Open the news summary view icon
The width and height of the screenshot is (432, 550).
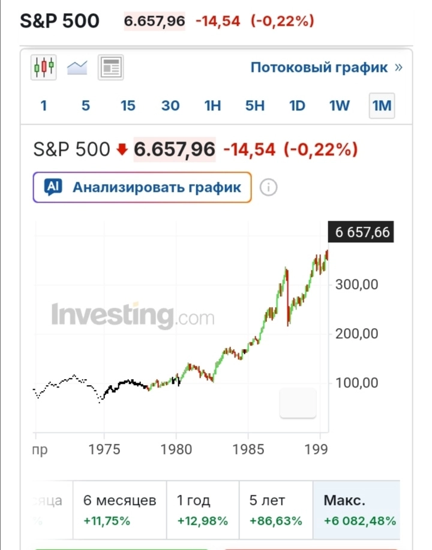[110, 67]
